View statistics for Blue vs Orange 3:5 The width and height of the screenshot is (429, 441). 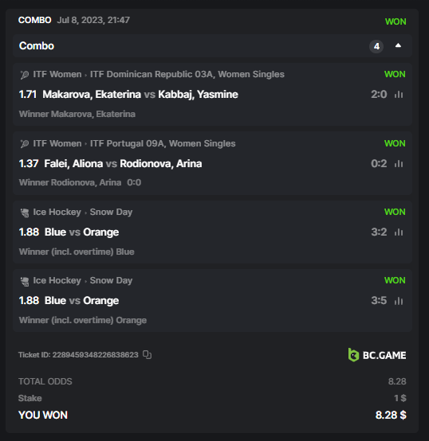point(399,301)
